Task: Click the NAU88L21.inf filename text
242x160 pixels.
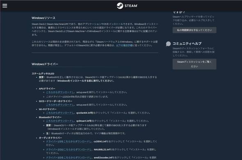Action: click(102, 149)
